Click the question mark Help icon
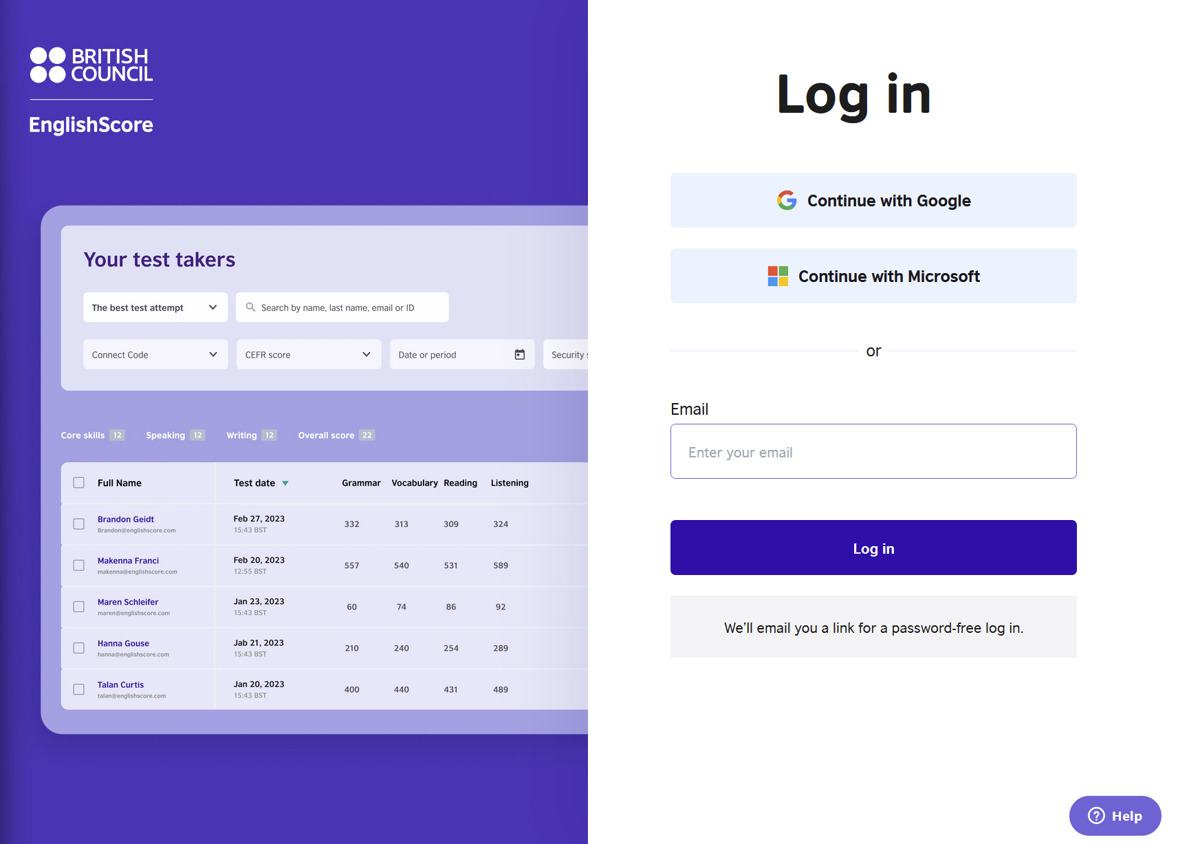 (1096, 816)
